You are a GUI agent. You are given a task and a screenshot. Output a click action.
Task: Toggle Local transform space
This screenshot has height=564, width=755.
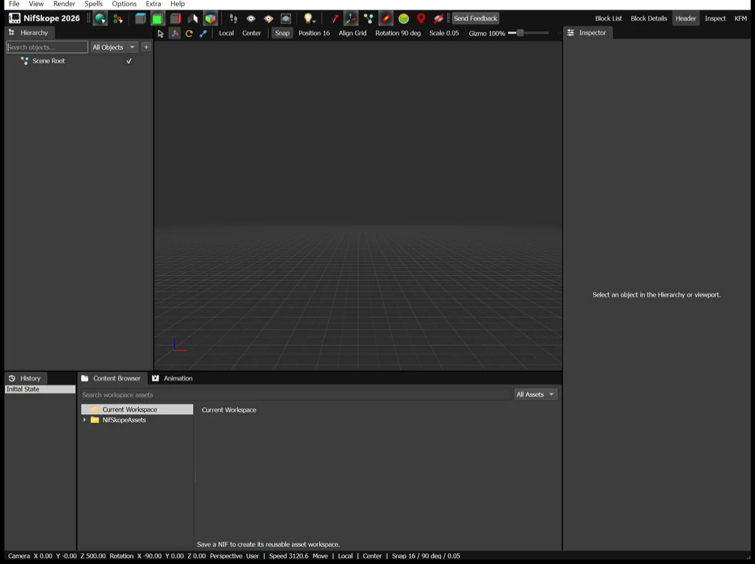pos(226,33)
